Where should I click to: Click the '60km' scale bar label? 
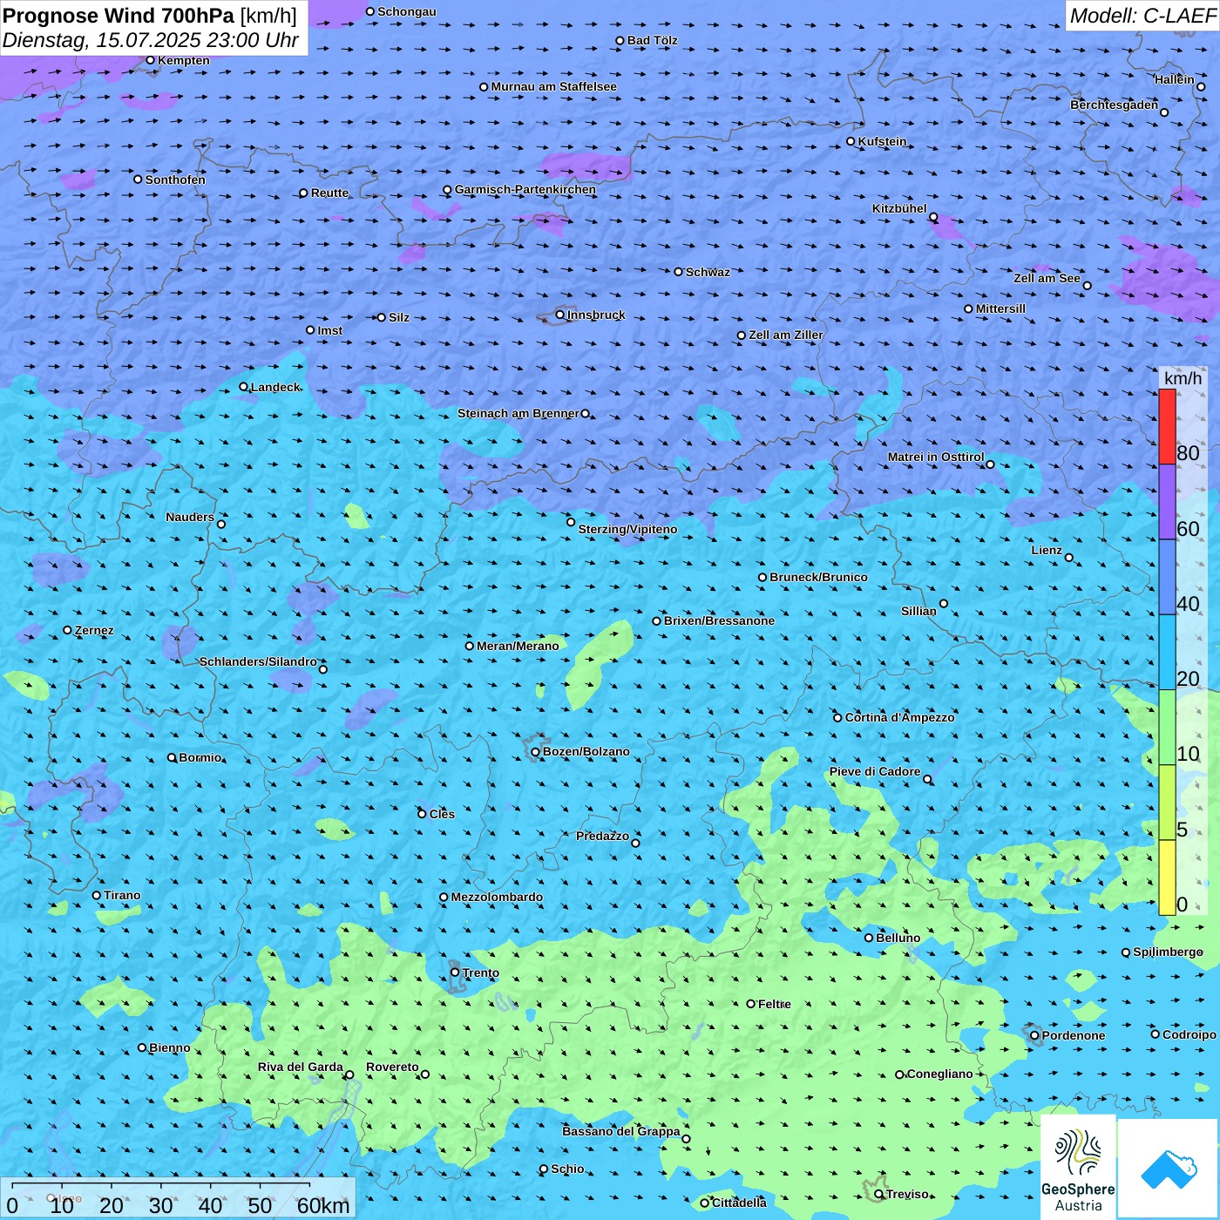[x=323, y=1205]
